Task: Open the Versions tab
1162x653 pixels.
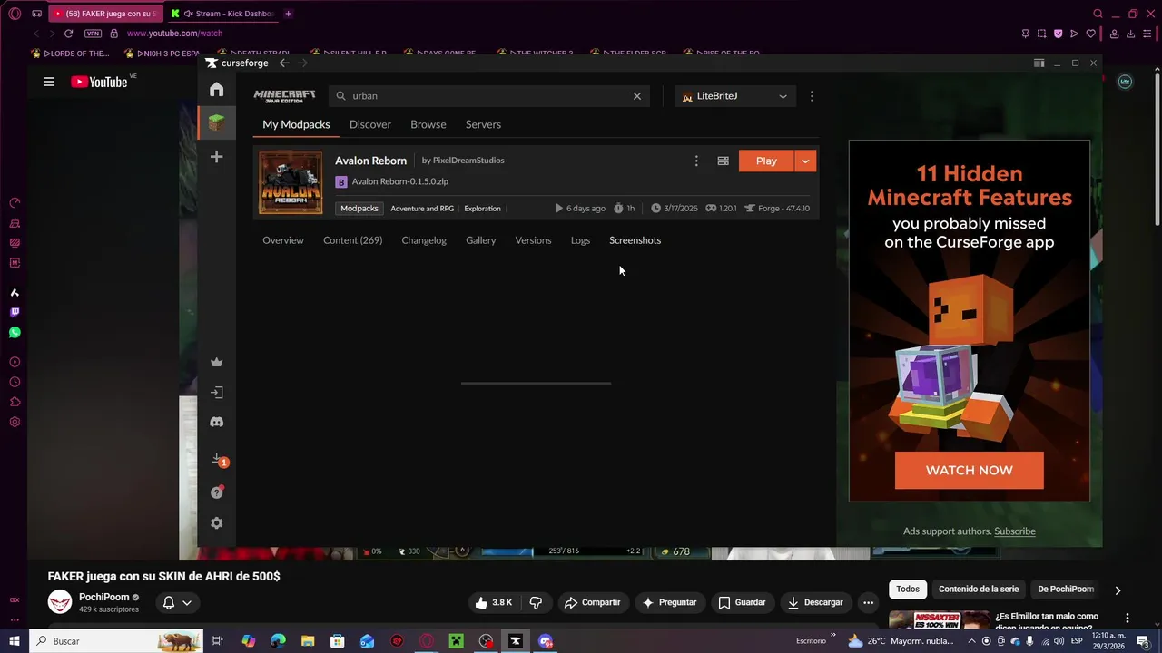Action: click(x=533, y=240)
